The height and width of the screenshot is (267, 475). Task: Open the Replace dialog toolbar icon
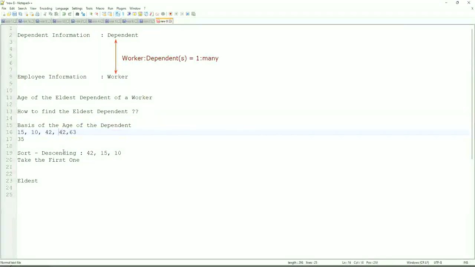(83, 14)
